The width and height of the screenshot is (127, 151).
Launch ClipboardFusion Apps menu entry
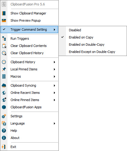coord(29,107)
